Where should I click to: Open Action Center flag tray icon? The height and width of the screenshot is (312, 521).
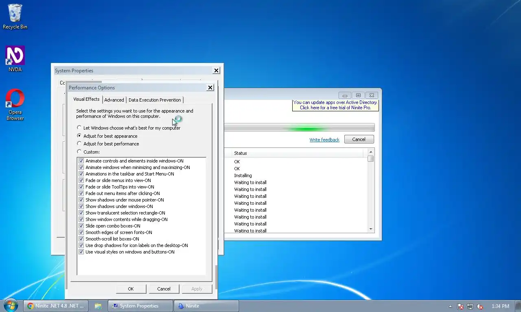click(460, 306)
